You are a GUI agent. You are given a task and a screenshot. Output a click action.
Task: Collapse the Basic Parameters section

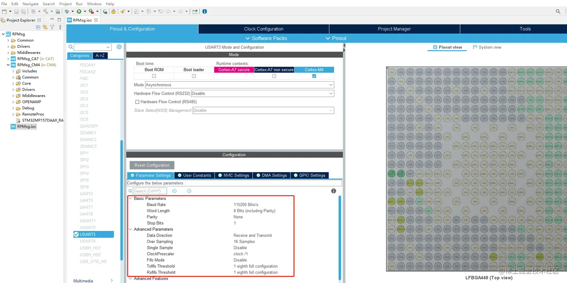tap(130, 198)
